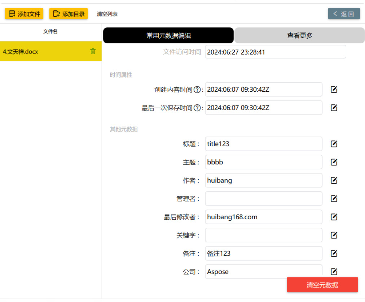The image size is (365, 302).
Task: Open the 查看更多 tab
Action: pos(299,35)
